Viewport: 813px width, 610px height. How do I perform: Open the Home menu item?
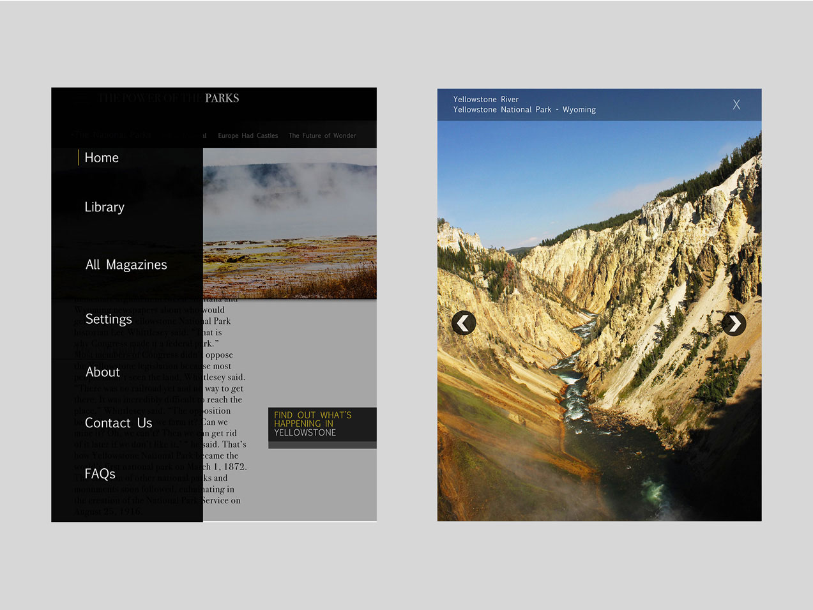click(x=102, y=158)
